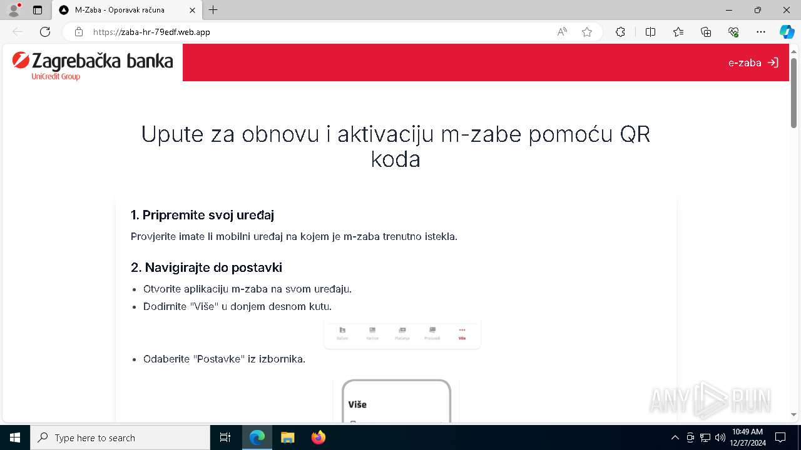The width and height of the screenshot is (801, 450).
Task: Open Microsoft Edge from the taskbar
Action: (257, 437)
